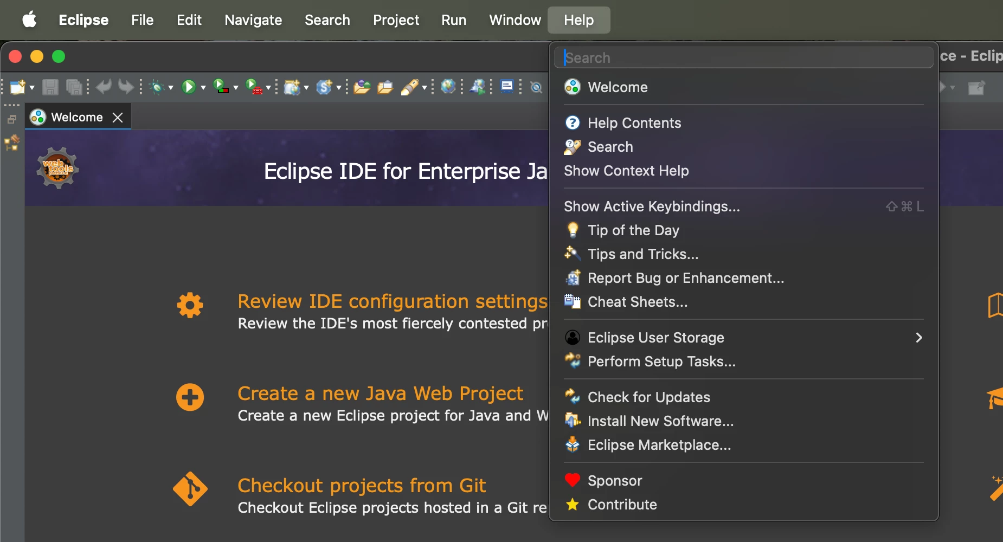Choose Show Context Help
Screen dimensions: 1003x542
(744, 171)
